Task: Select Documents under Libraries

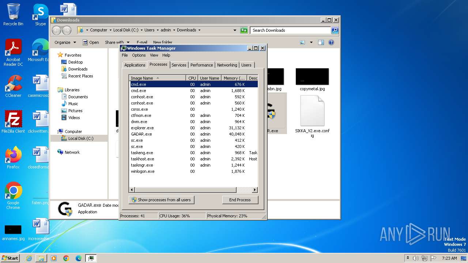Action: pyautogui.click(x=78, y=97)
